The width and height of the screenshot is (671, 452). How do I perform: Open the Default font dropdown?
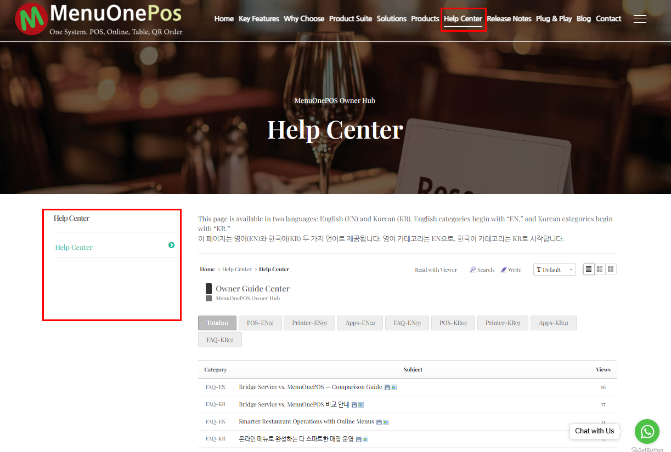tap(555, 270)
